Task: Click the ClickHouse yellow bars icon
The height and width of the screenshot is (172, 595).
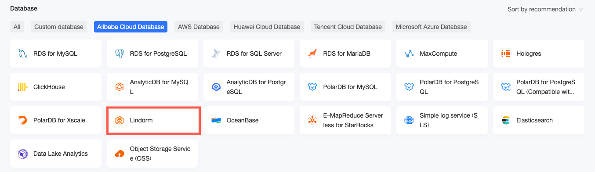Action: click(x=23, y=87)
